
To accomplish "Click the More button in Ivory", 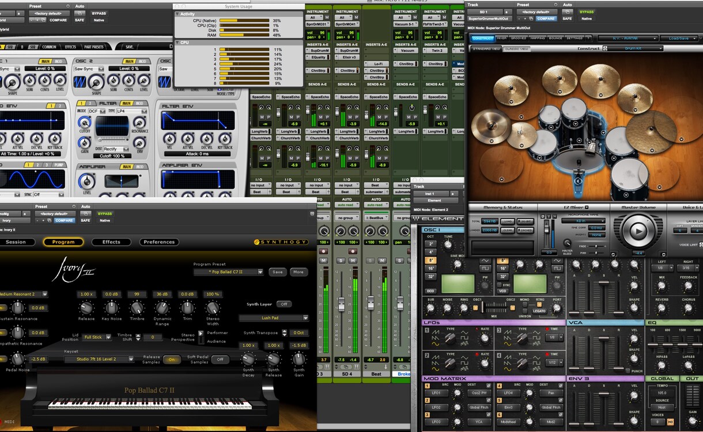I will [298, 272].
